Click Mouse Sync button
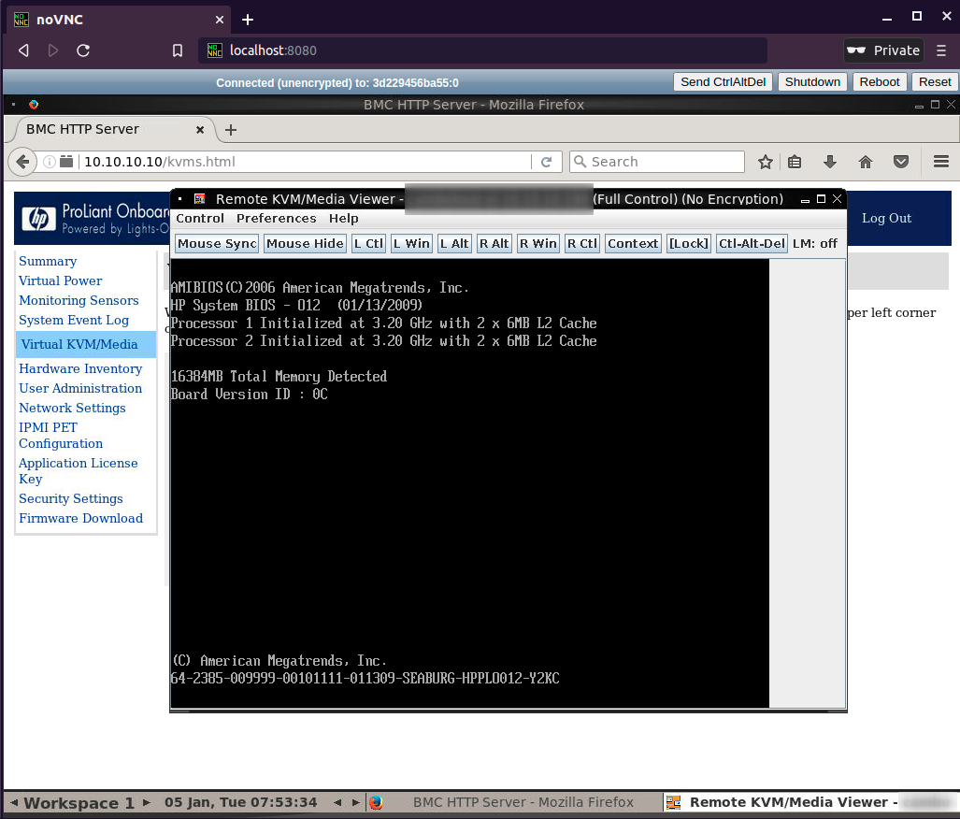Image resolution: width=960 pixels, height=819 pixels. coord(217,244)
